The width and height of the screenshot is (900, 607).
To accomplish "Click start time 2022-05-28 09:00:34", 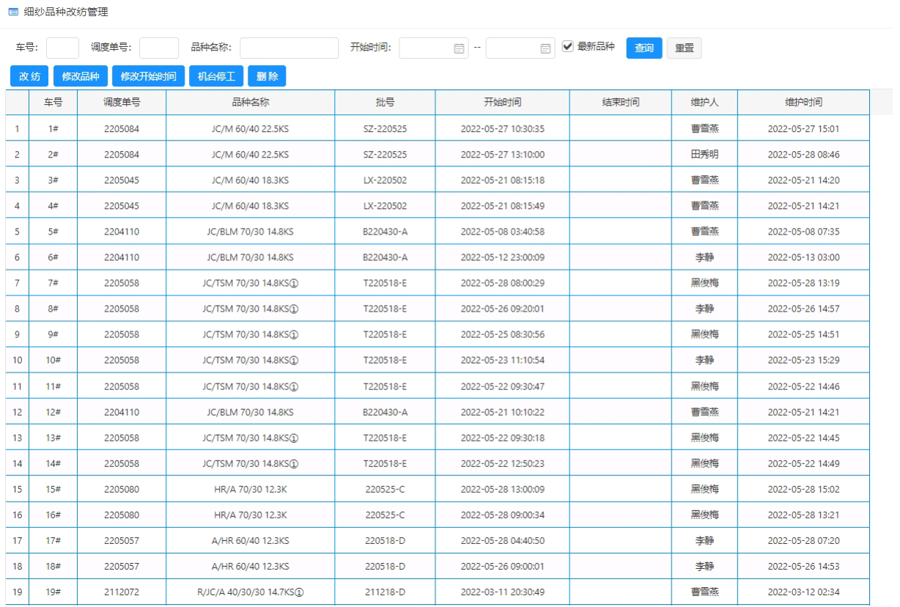I will point(502,515).
